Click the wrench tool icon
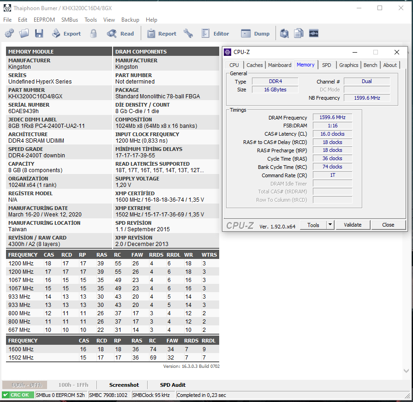The image size is (413, 402). (188, 34)
